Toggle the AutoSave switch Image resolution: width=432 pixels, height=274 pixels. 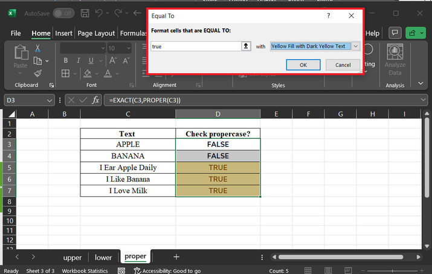[x=63, y=13]
